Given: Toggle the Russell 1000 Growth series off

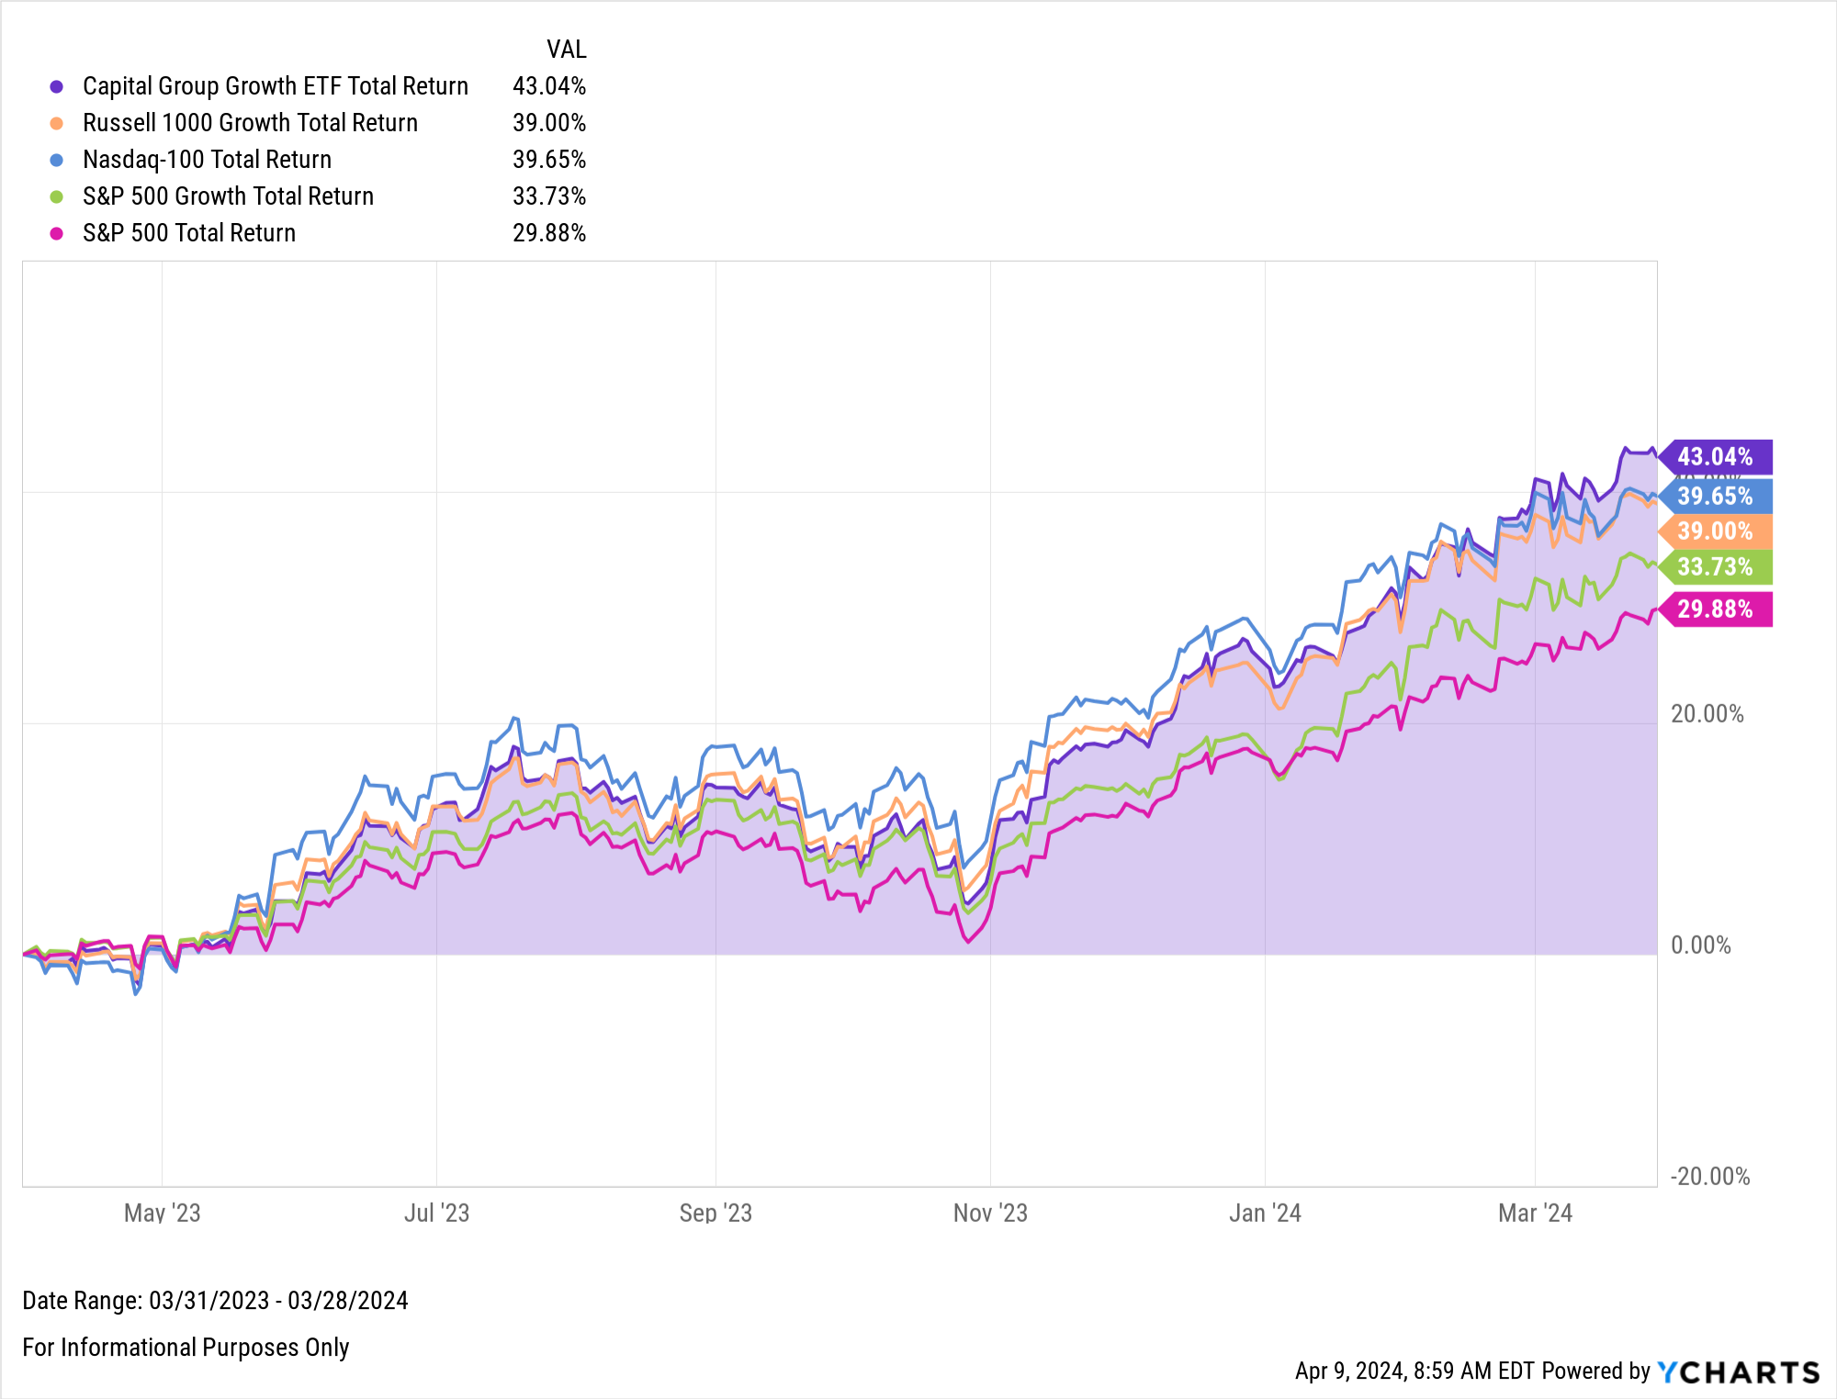Looking at the screenshot, I should point(249,122).
